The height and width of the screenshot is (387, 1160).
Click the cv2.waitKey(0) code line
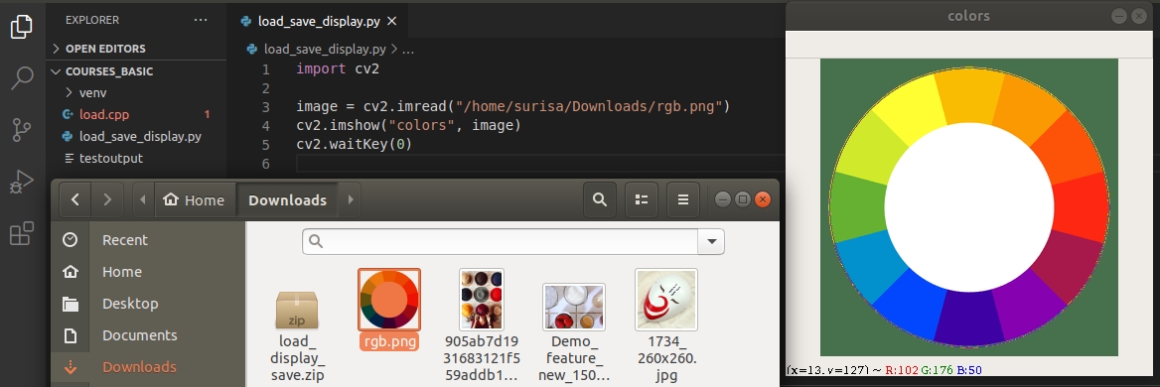click(354, 144)
